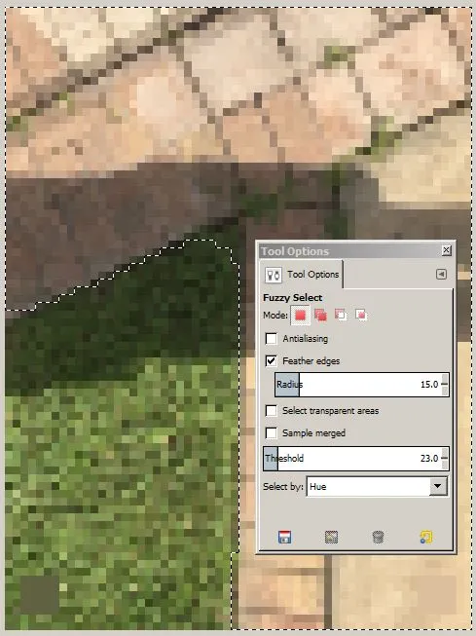Select Replace current selection mode

(301, 316)
